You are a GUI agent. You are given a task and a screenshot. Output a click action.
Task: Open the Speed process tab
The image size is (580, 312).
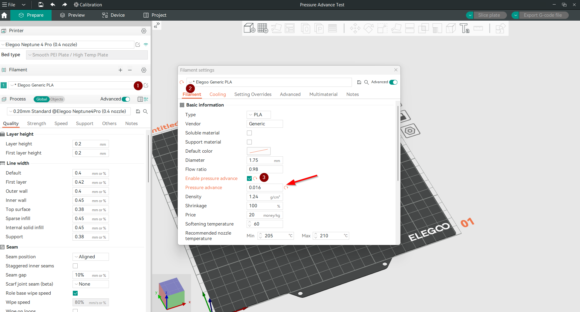(x=61, y=124)
